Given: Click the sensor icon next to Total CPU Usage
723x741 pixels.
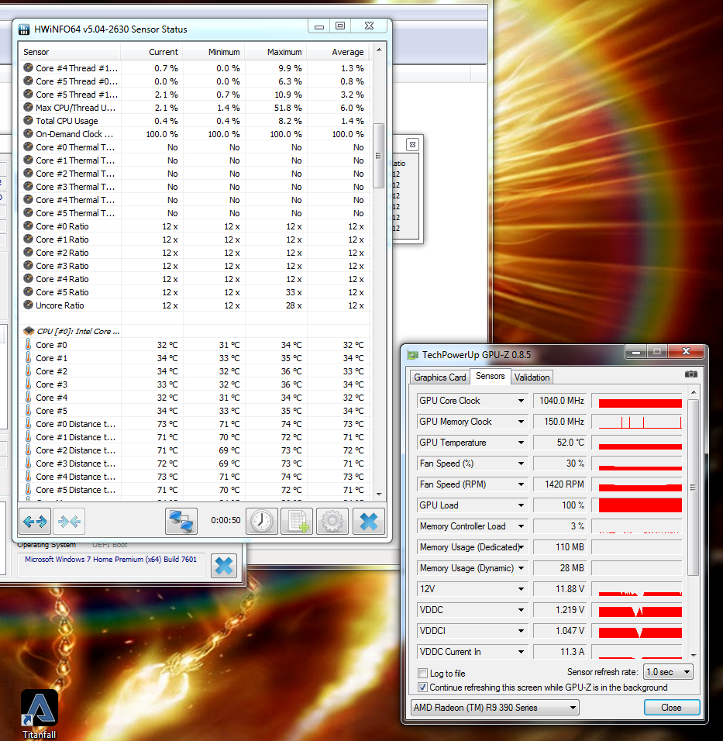Looking at the screenshot, I should [29, 120].
